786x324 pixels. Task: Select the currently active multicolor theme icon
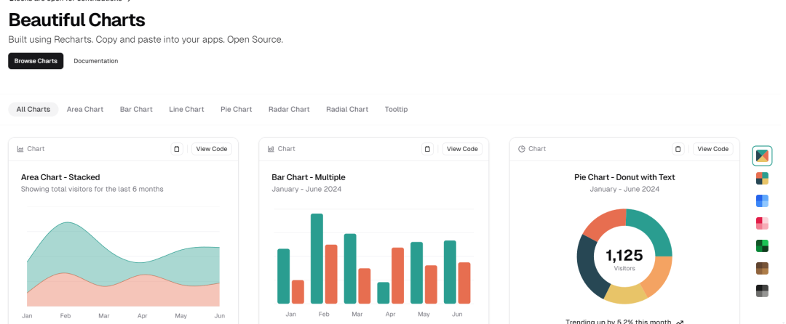[x=762, y=155]
